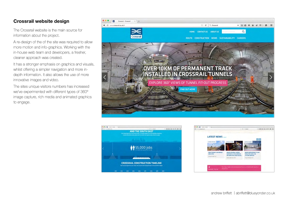Image resolution: width=283 pixels, height=200 pixels.
Task: Click the Twitter bird icon in pink bar
Action: (209, 167)
